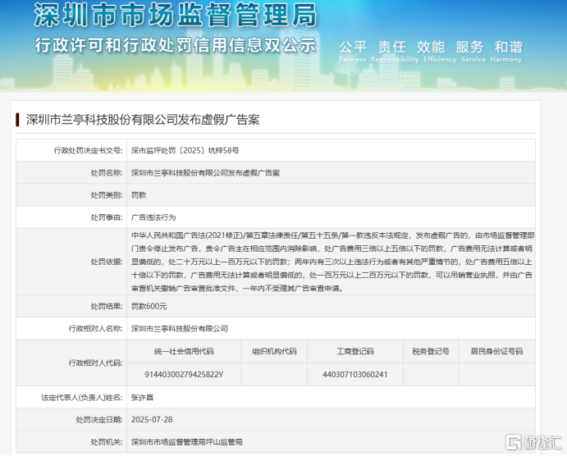The image size is (567, 456).
Task: Click the subtitle 行政许可和行政处罚信用信息双公示
Action: (176, 46)
